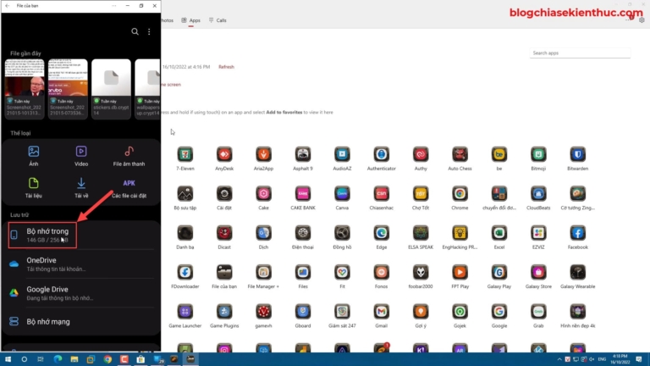The height and width of the screenshot is (366, 650).
Task: Open OneDrive storage entry
Action: 80,263
